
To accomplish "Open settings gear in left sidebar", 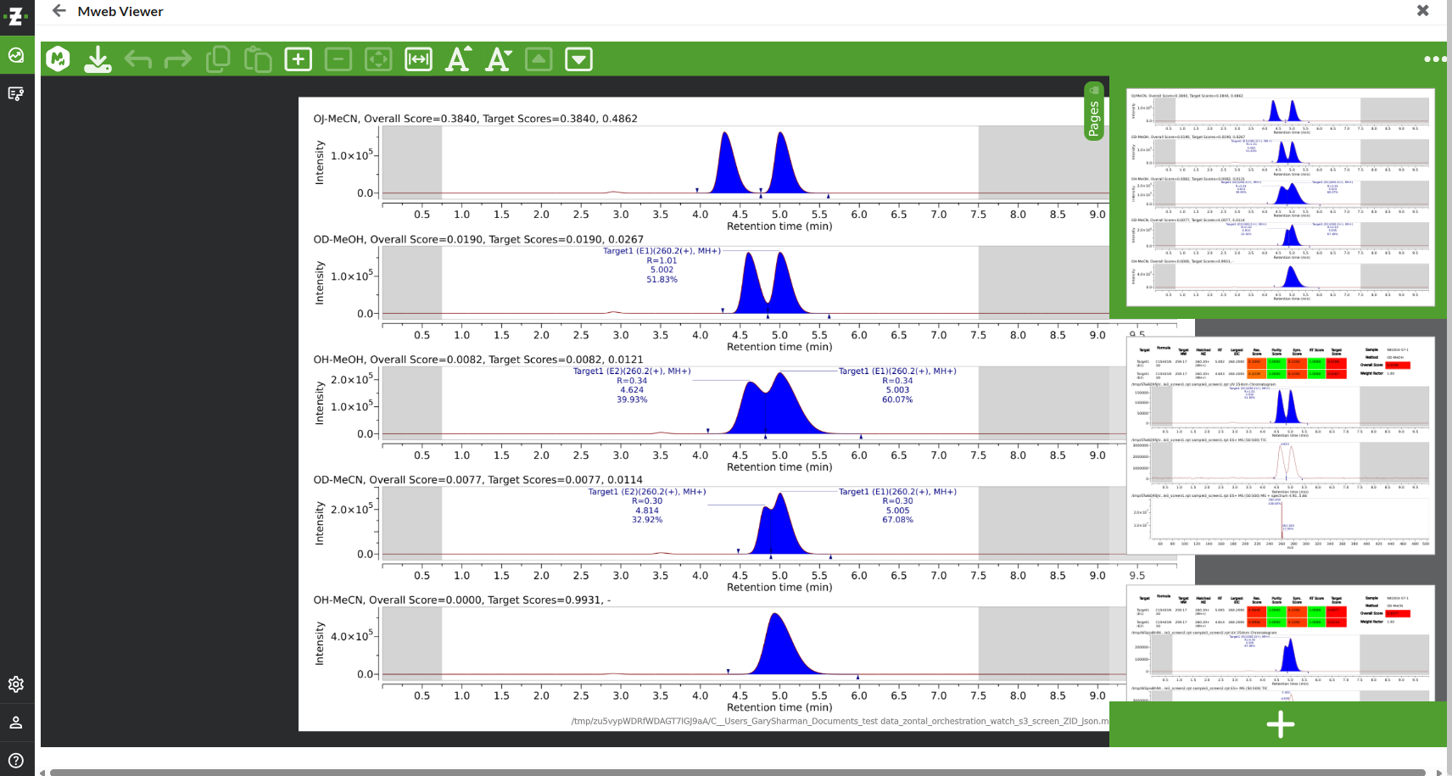I will tap(16, 684).
